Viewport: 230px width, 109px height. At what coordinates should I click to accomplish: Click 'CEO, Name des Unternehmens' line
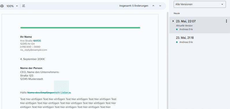coord(39,72)
